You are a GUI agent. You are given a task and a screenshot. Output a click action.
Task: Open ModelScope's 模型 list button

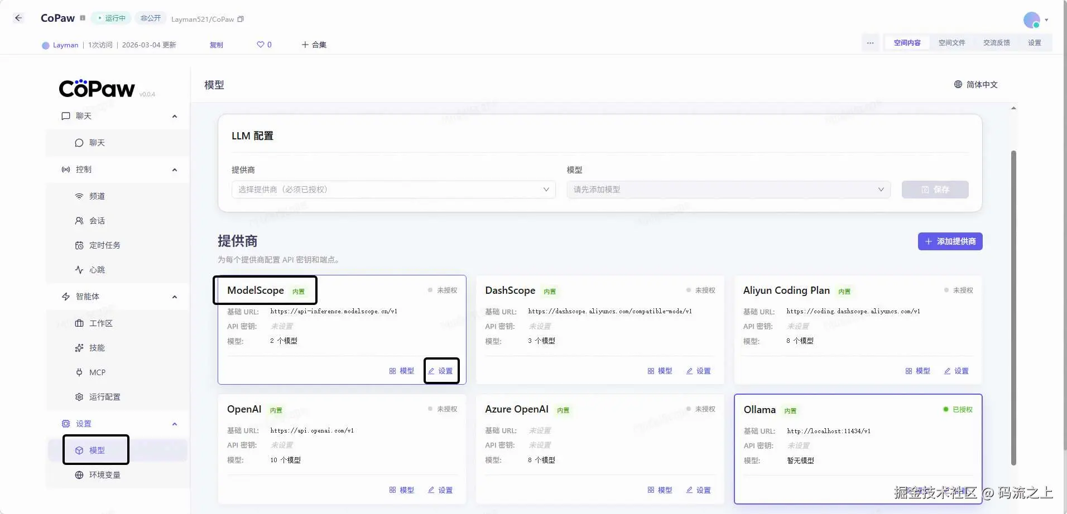pos(402,371)
